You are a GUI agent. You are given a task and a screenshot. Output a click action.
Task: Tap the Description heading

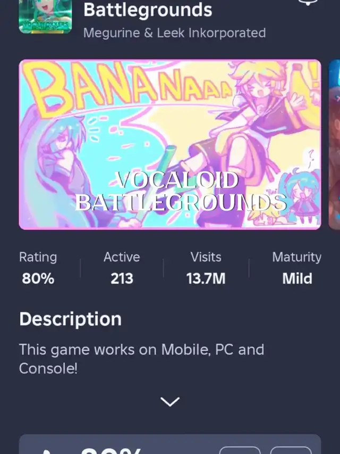tap(70, 319)
